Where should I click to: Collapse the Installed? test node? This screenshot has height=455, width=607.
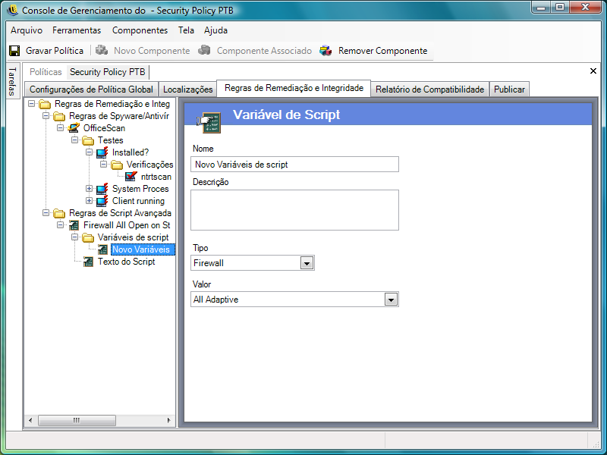89,152
